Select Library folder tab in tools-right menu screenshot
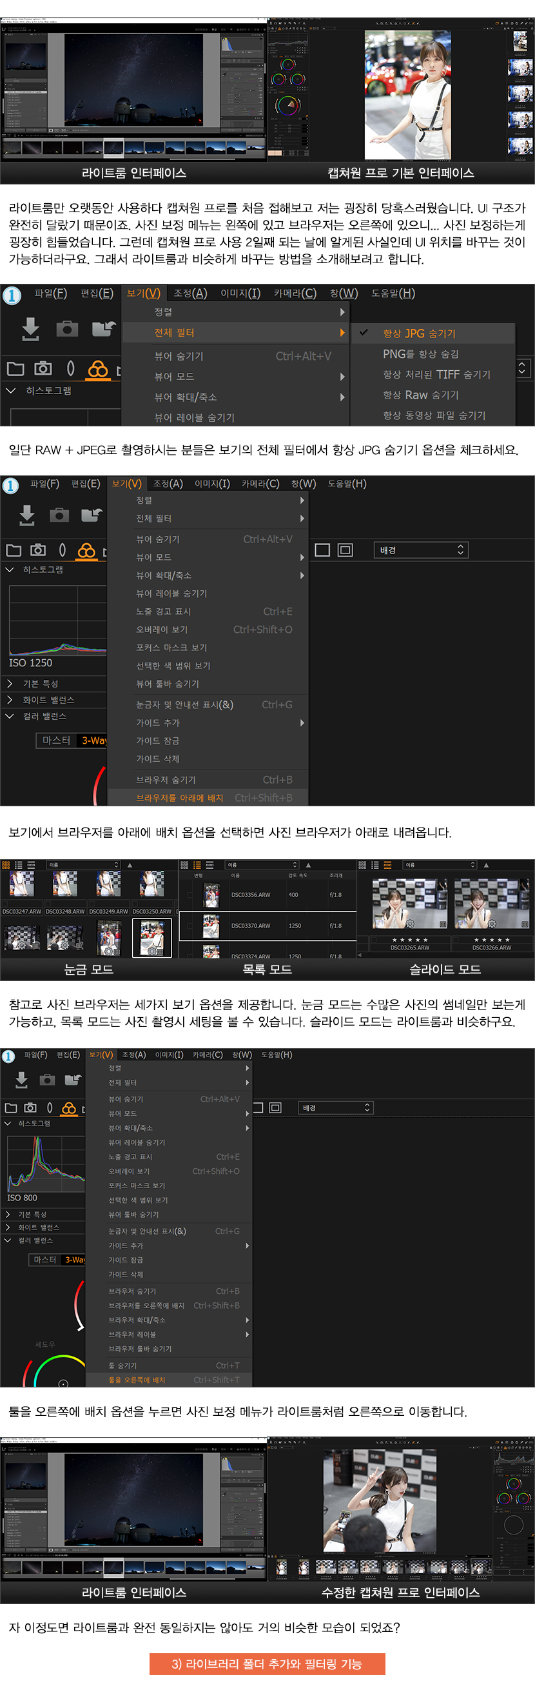 coord(10,1108)
